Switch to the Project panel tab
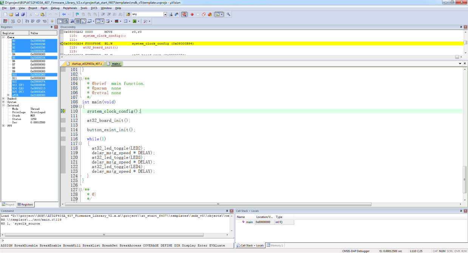Screen dimensions: 468x253 coord(8,205)
